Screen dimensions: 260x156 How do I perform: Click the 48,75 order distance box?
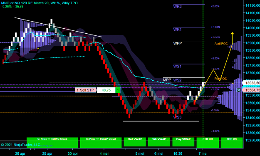tap(106, 90)
